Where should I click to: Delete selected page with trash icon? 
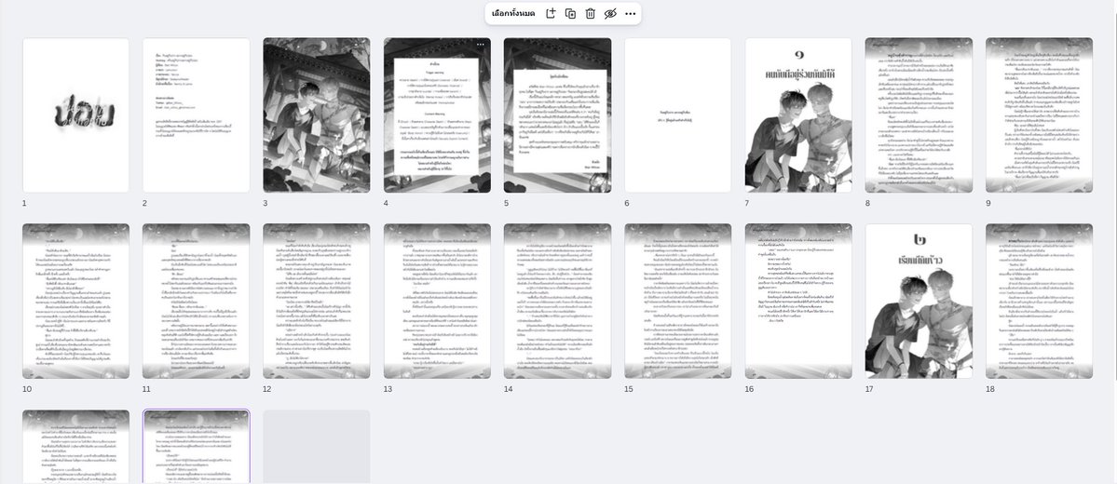click(x=590, y=14)
